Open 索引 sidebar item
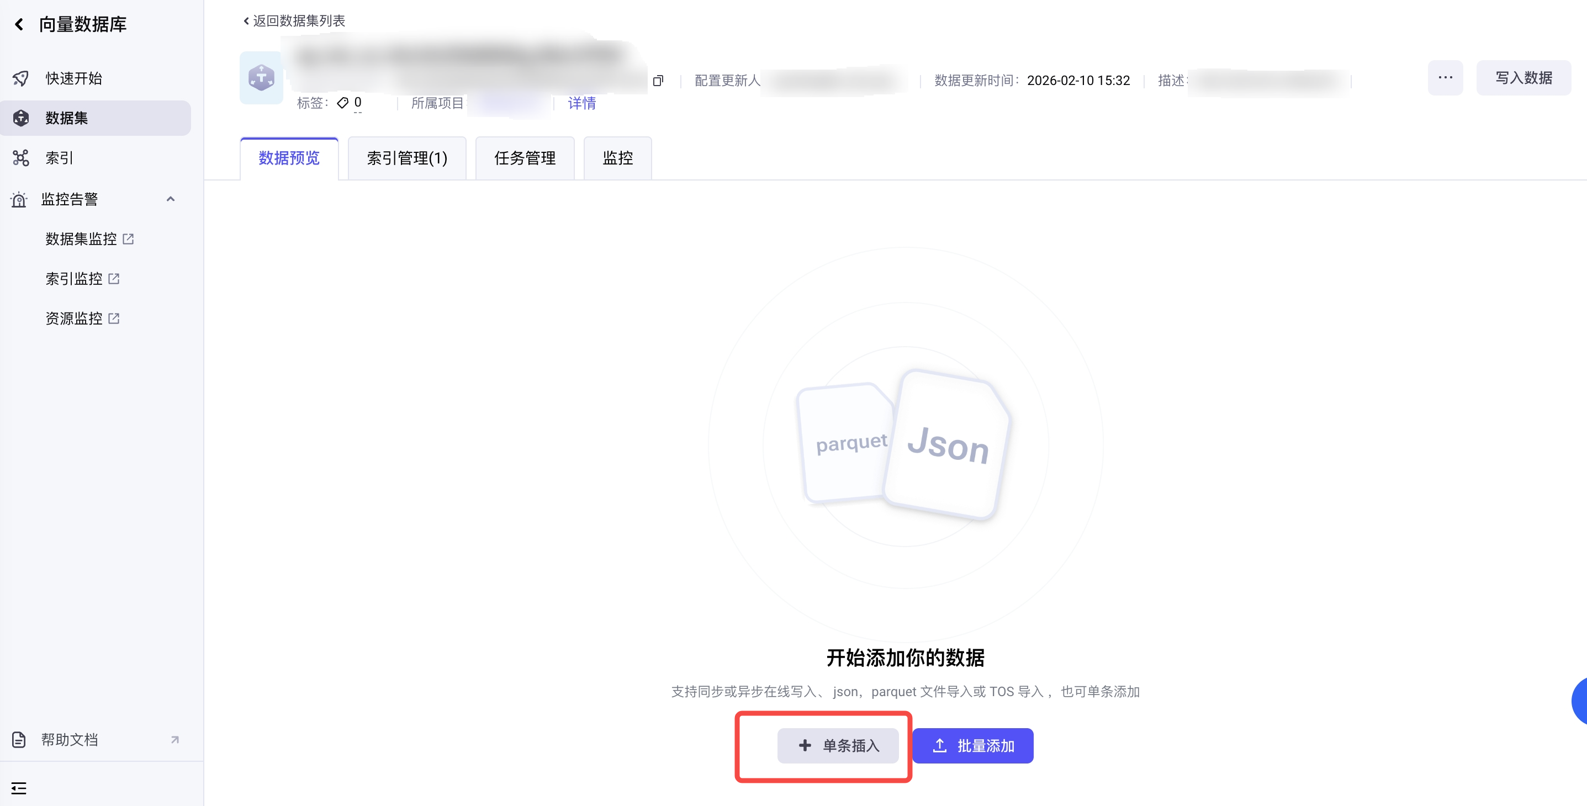Screen dimensions: 1587x806 pyautogui.click(x=59, y=158)
